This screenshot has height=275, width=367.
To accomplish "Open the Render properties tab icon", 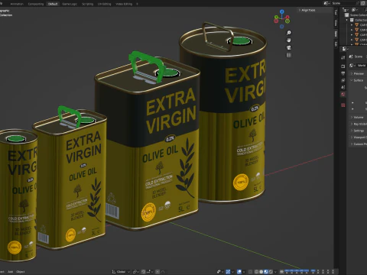I will pyautogui.click(x=343, y=66).
